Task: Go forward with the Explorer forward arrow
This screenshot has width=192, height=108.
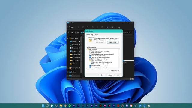Action: point(72,33)
